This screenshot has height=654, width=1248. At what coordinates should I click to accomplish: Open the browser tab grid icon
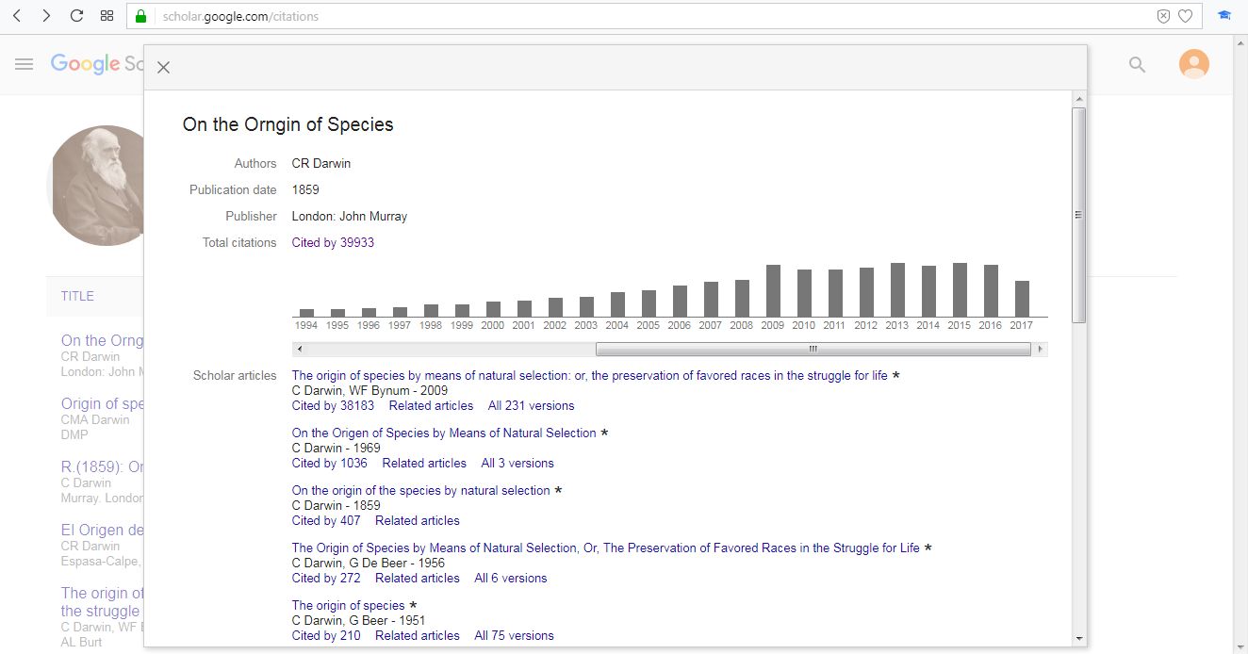pyautogui.click(x=107, y=16)
